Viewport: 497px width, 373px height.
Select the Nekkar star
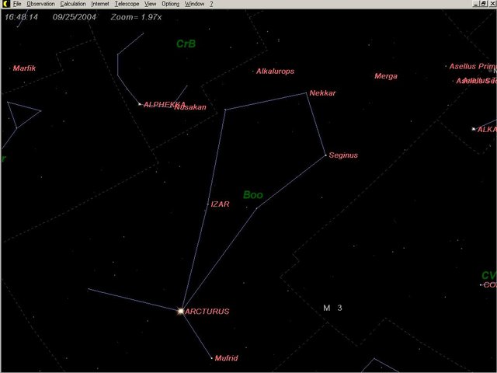click(308, 93)
